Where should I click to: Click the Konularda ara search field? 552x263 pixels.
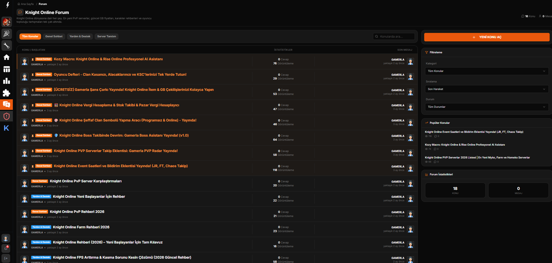pyautogui.click(x=394, y=36)
